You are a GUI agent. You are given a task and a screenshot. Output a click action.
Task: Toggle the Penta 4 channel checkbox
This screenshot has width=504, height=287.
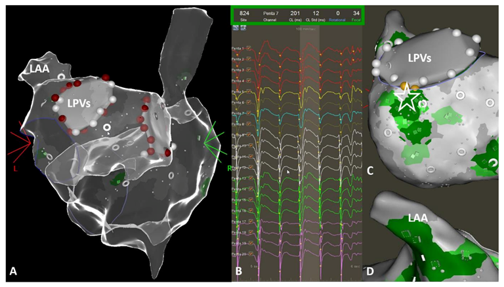[x=249, y=81]
